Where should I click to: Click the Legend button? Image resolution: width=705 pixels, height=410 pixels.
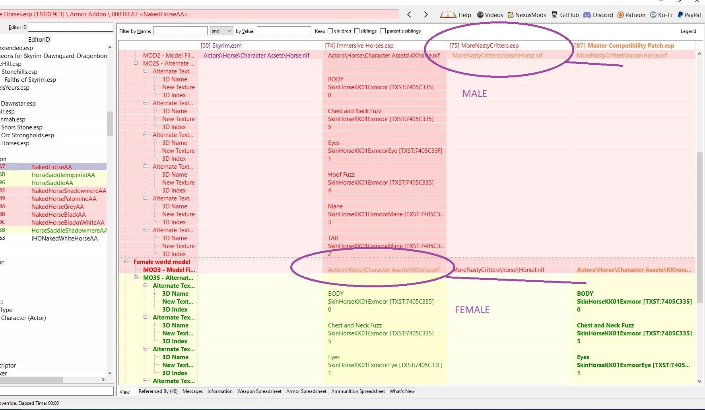coord(688,31)
